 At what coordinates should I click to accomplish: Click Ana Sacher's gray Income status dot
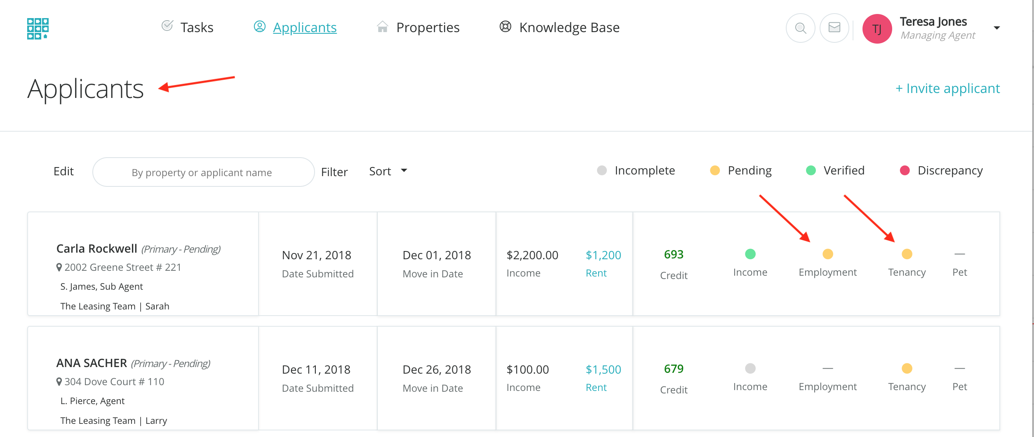pyautogui.click(x=750, y=368)
